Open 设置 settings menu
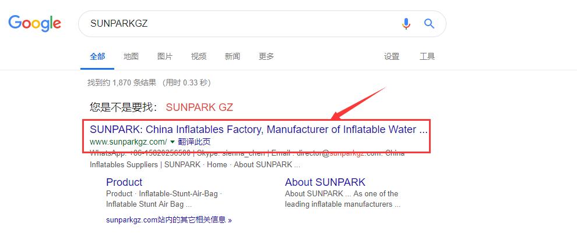 pyautogui.click(x=392, y=56)
